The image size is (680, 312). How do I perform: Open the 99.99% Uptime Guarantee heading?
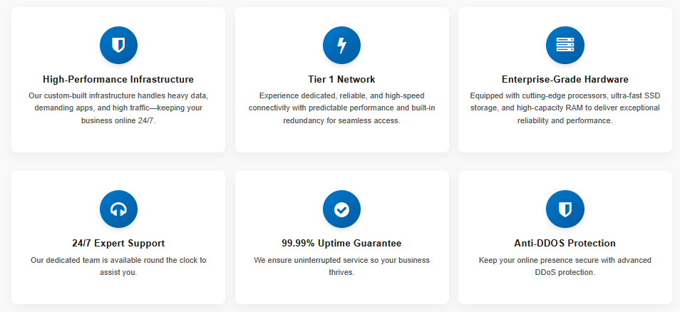coord(341,243)
